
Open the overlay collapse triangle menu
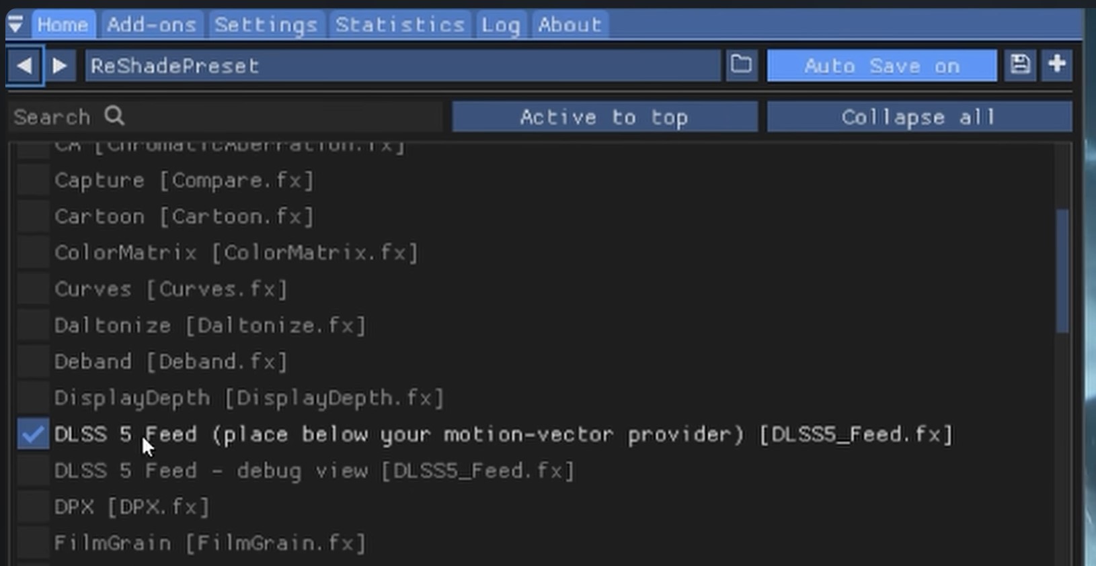point(15,25)
